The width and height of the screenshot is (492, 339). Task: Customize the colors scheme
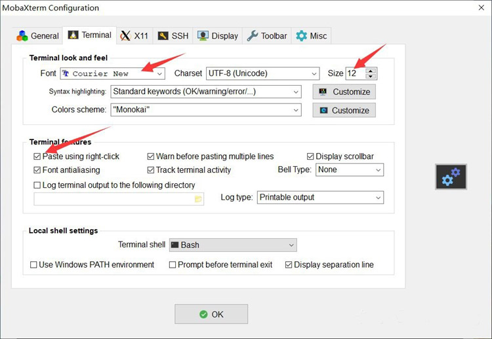point(344,110)
